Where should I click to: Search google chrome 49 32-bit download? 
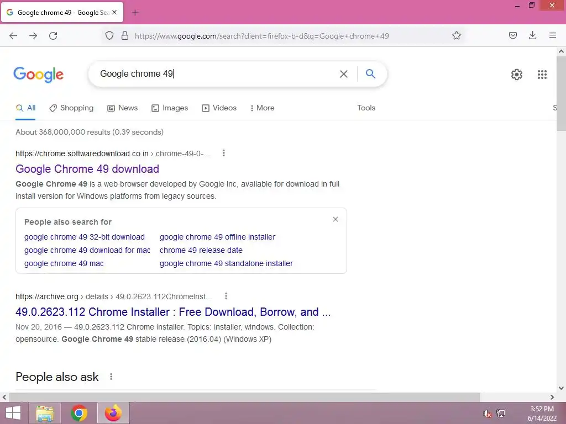click(x=85, y=237)
